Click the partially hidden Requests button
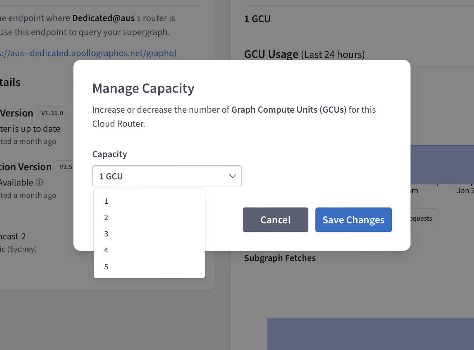The width and height of the screenshot is (474, 350). 423,219
